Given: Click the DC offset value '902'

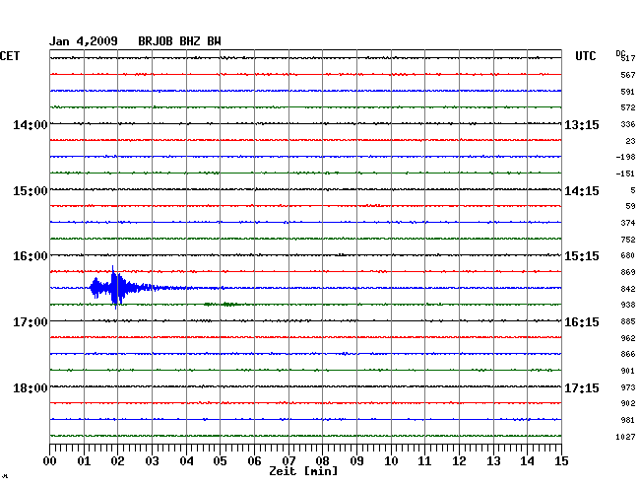Looking at the screenshot, I should pyautogui.click(x=628, y=403).
